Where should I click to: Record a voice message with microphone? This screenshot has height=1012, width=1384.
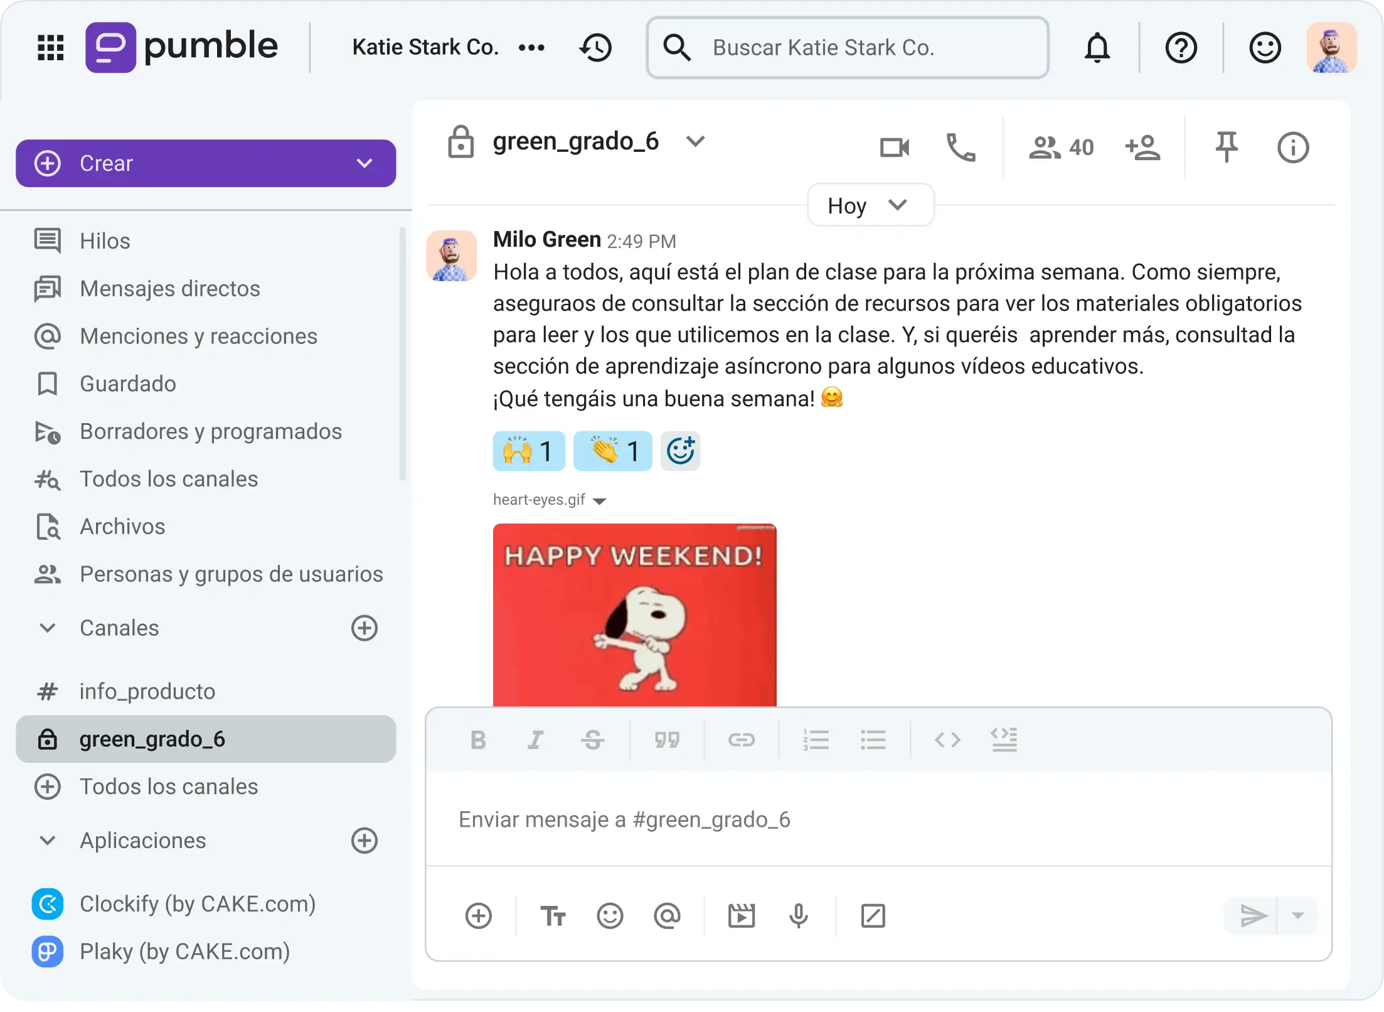(x=799, y=916)
